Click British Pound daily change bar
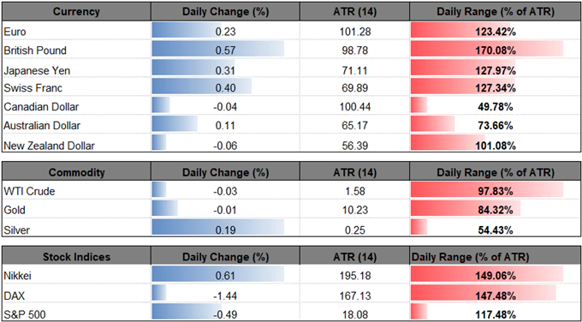 click(218, 51)
